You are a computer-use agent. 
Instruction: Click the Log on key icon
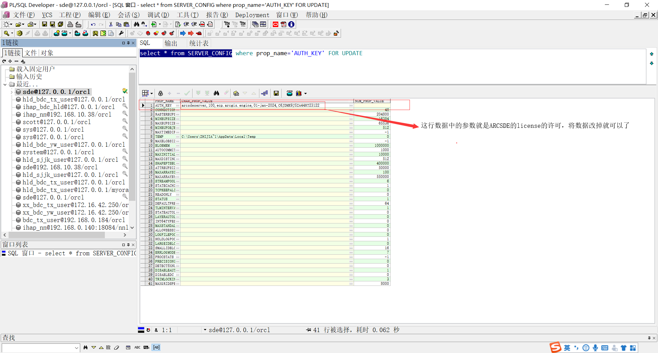pos(7,33)
